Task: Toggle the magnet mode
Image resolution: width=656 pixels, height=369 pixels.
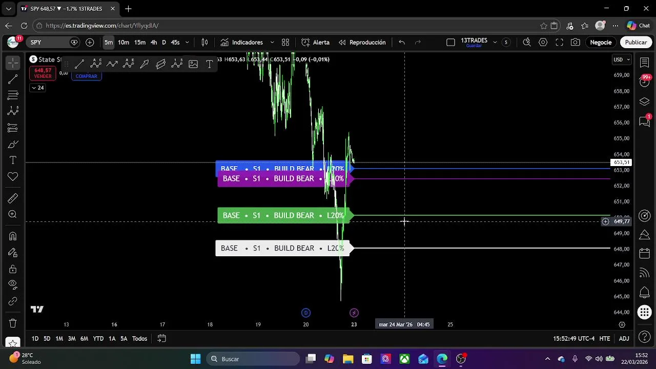Action: [13, 236]
